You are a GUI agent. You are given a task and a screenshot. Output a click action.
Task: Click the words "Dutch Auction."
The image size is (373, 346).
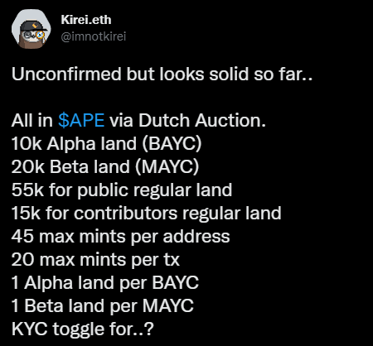[202, 121]
